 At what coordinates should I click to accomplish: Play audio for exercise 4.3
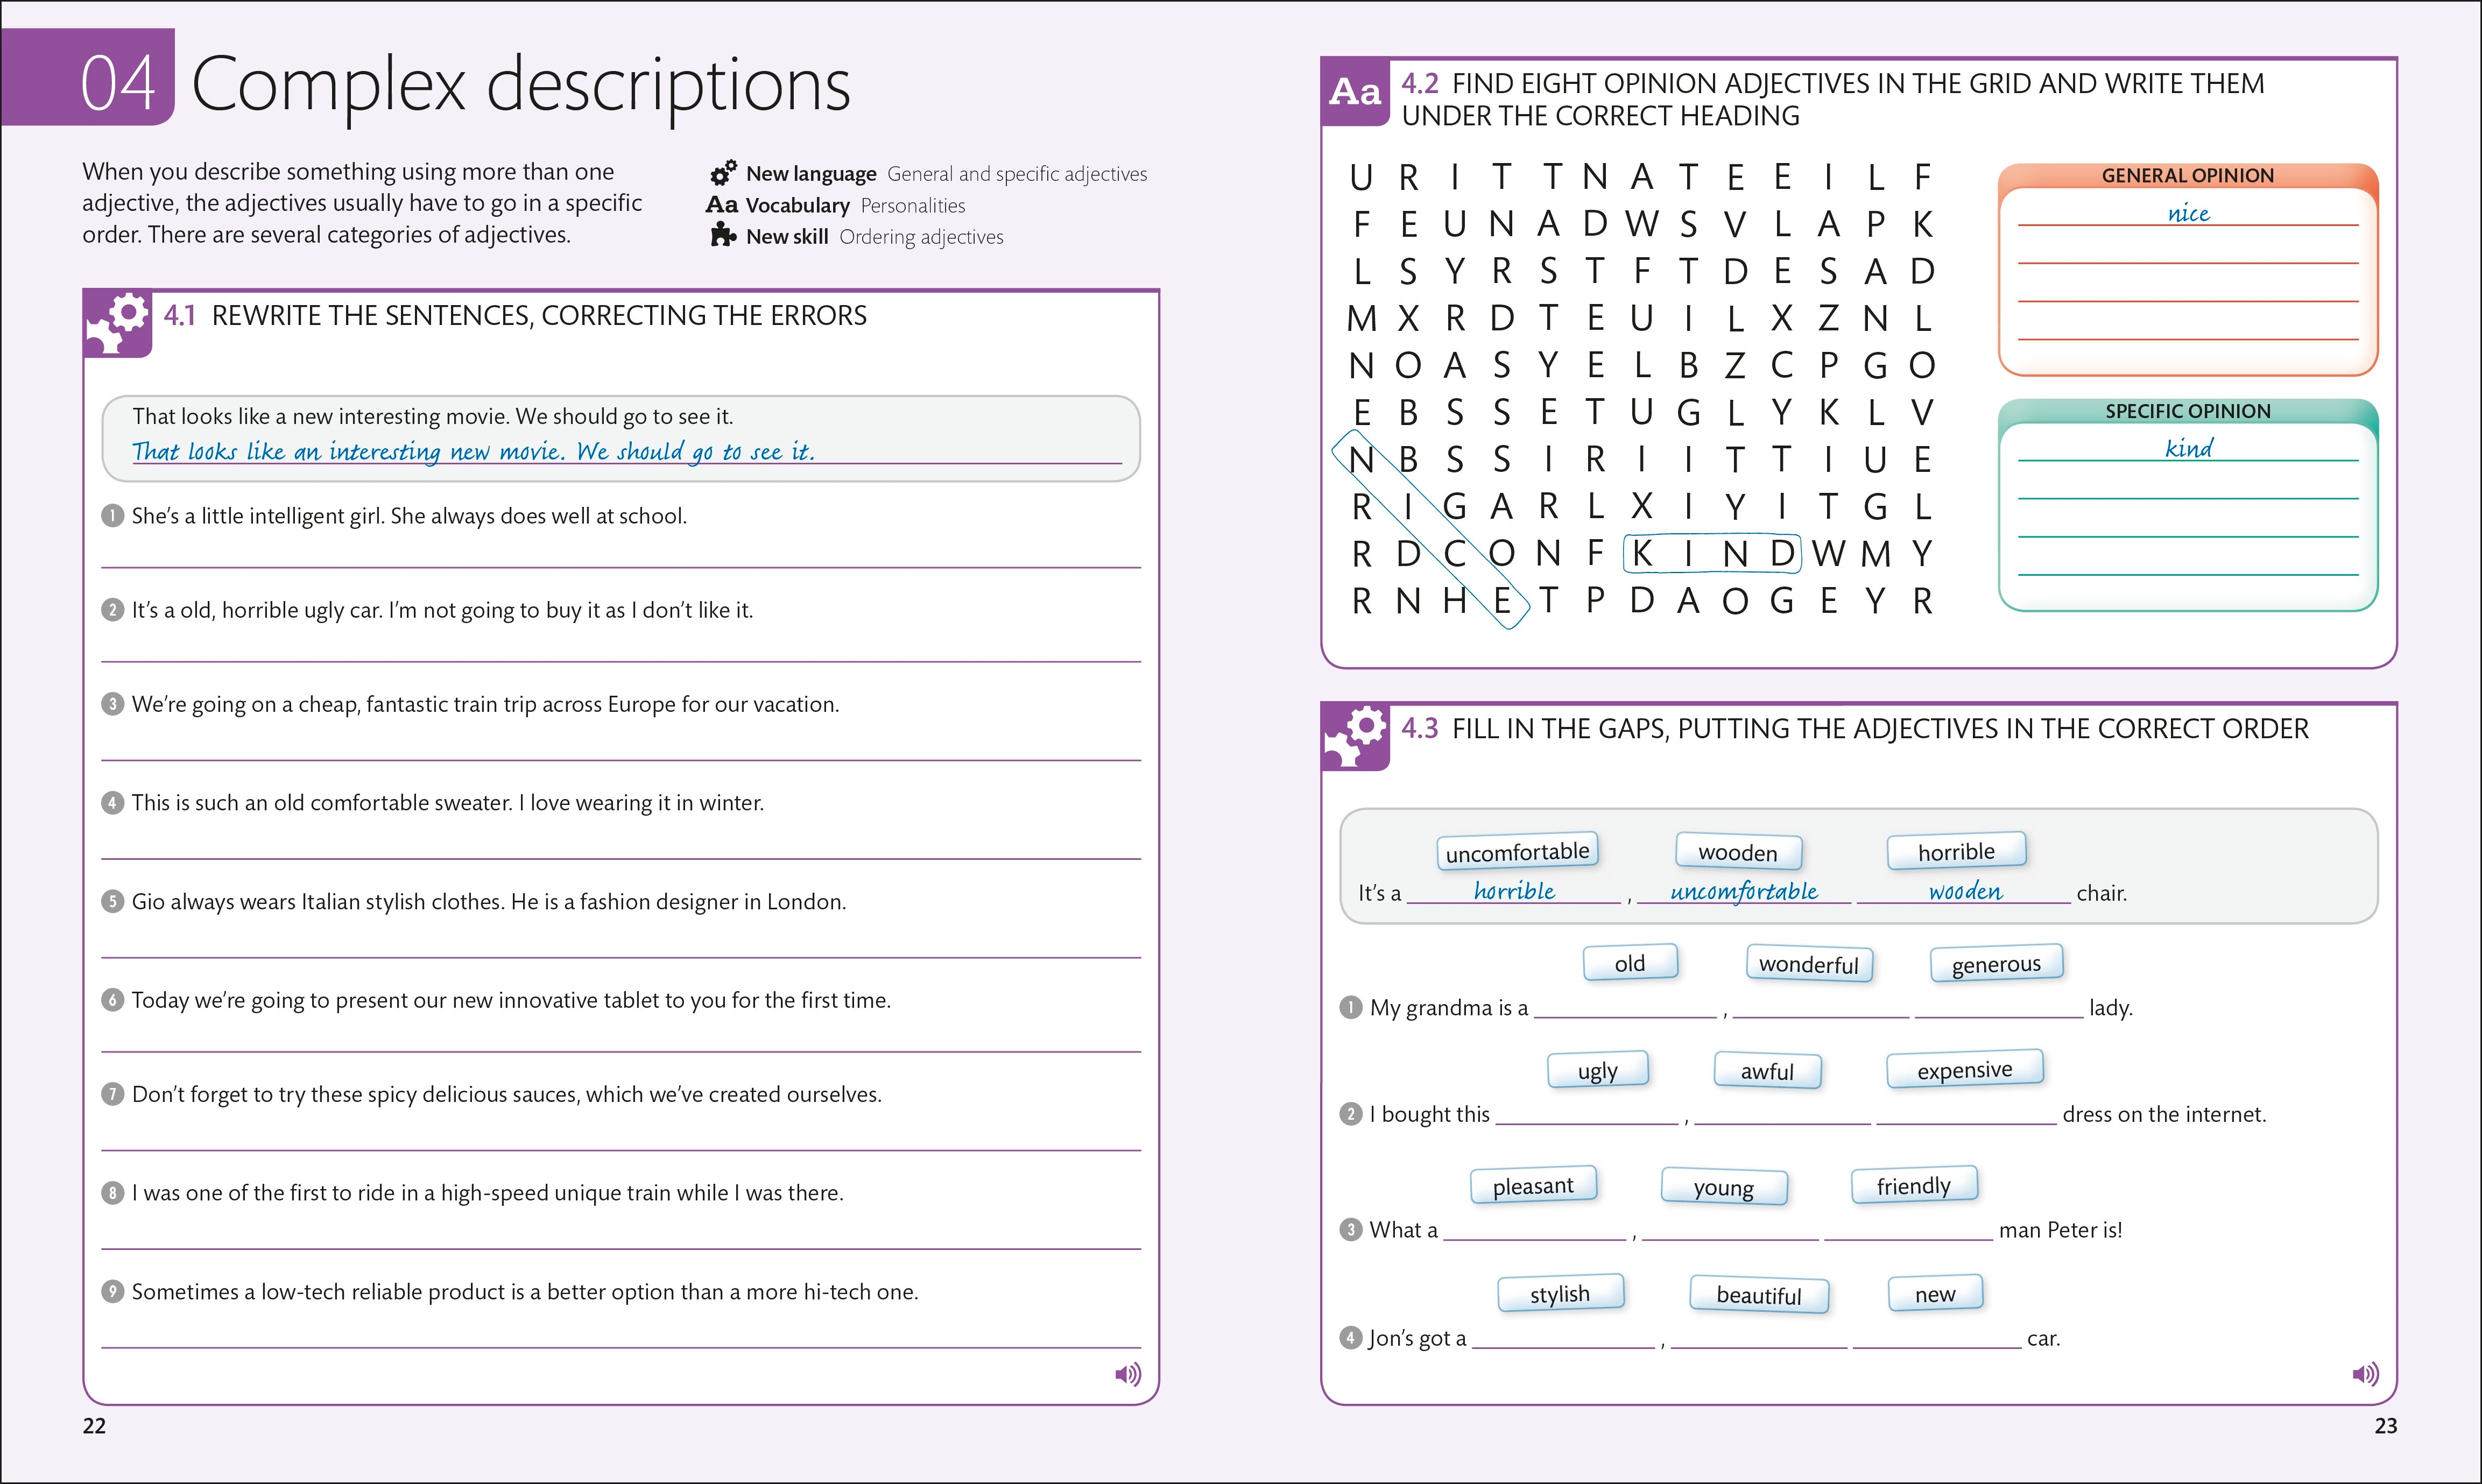click(x=2365, y=1374)
